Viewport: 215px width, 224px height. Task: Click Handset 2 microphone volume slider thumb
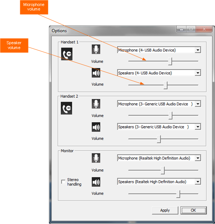pos(170,115)
